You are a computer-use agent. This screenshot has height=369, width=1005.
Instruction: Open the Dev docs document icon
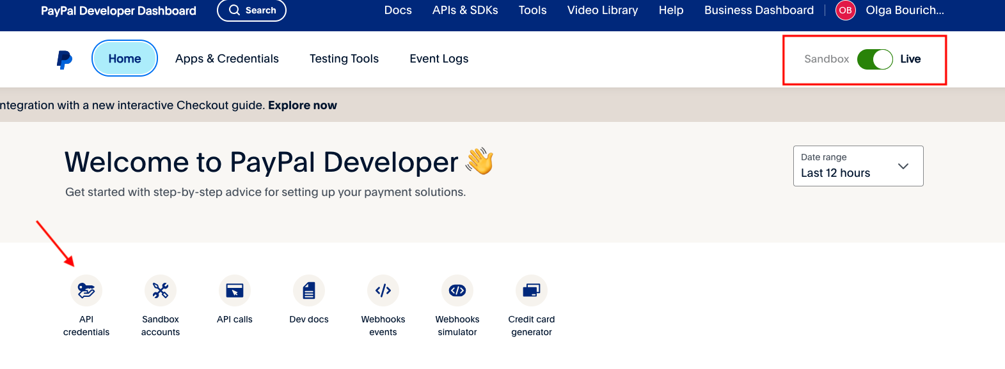coord(309,290)
